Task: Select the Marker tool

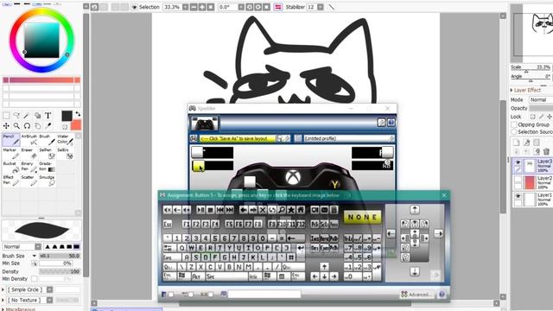Action: click(x=11, y=154)
